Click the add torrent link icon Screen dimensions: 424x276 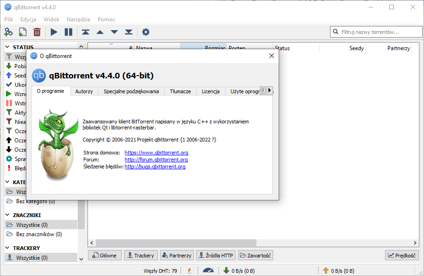tap(8, 32)
